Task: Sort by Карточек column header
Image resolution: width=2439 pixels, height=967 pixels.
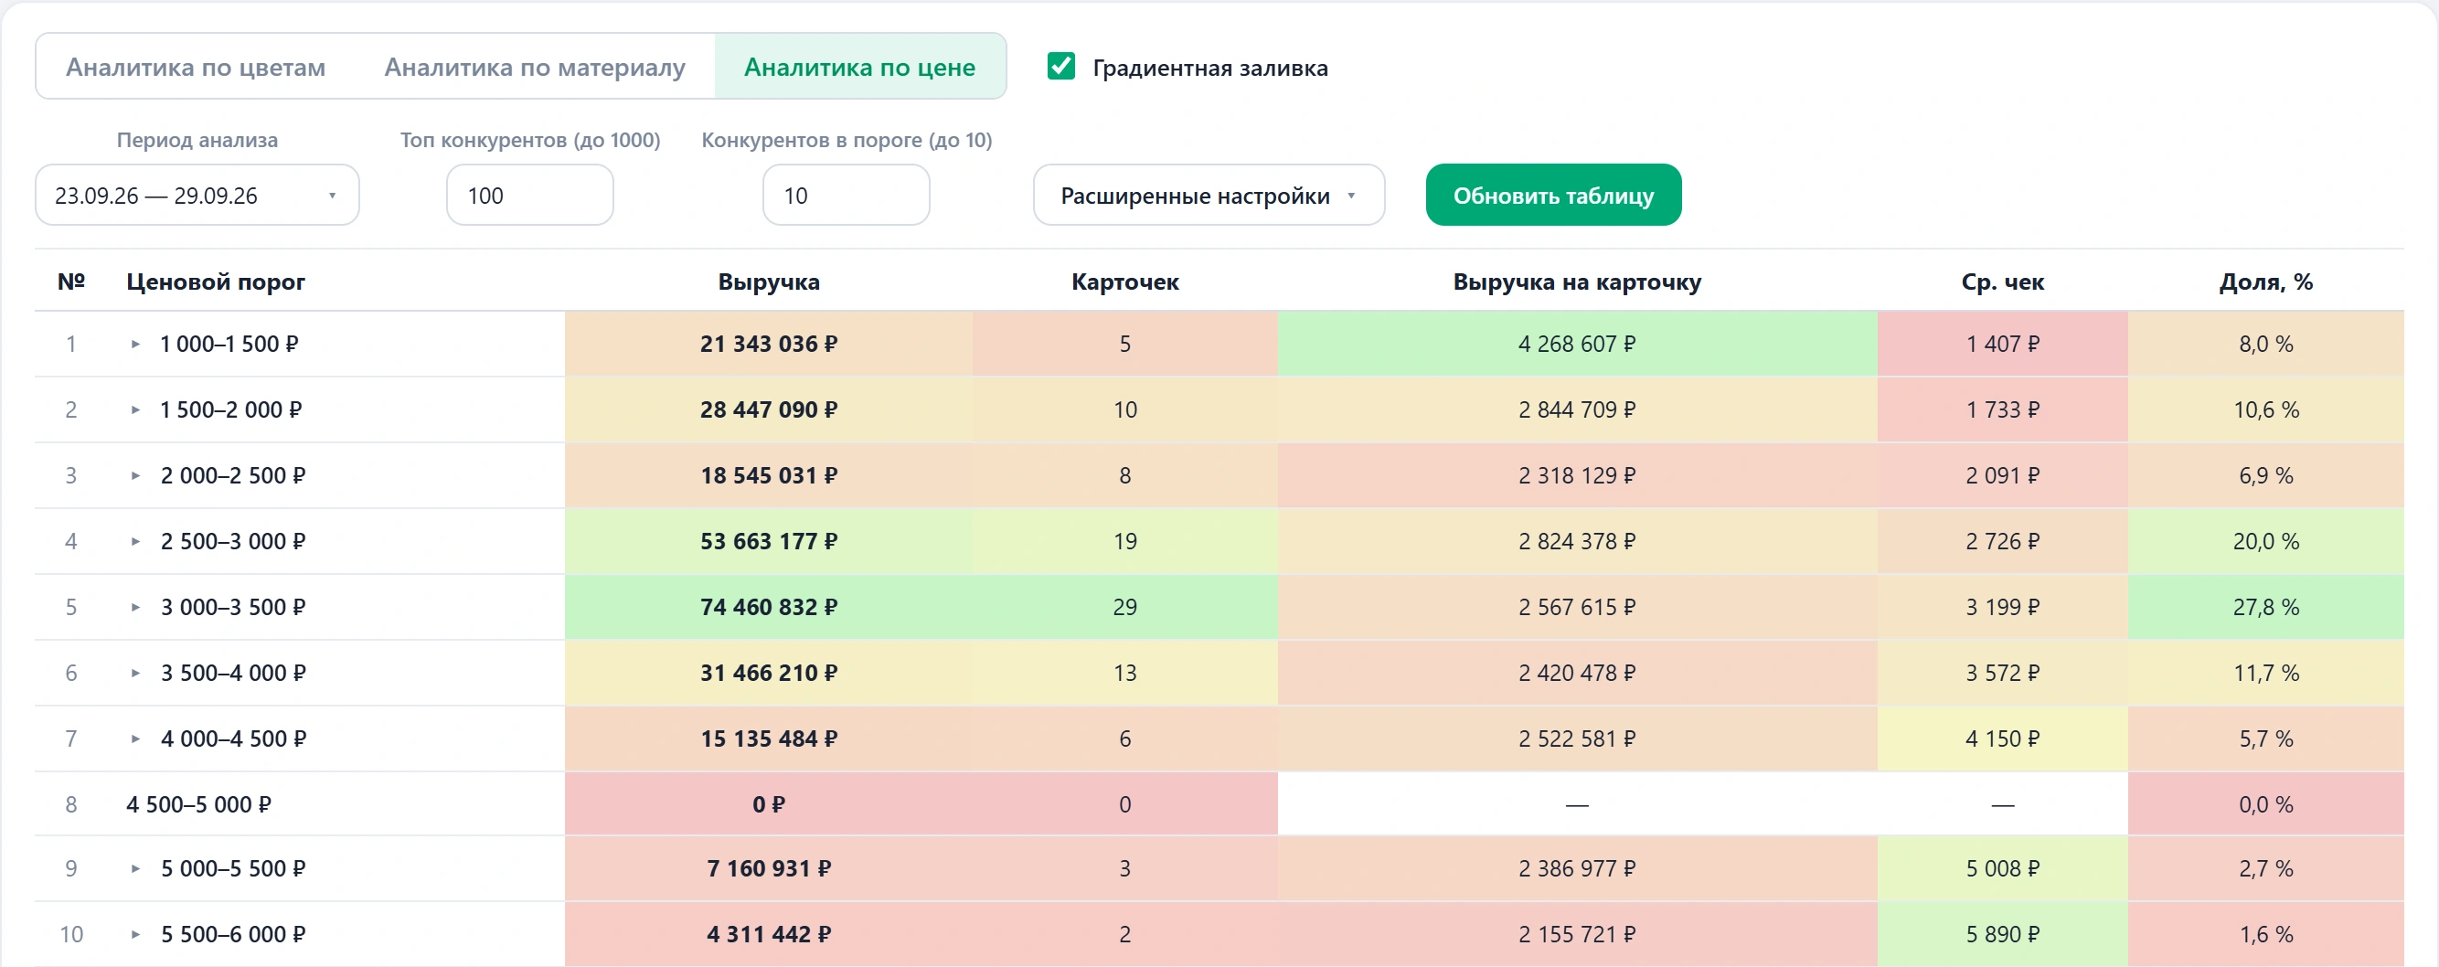Action: click(1124, 282)
